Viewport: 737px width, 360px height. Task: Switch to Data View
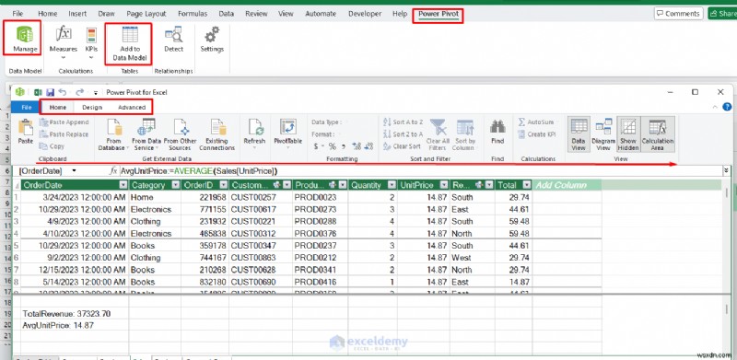pyautogui.click(x=579, y=134)
